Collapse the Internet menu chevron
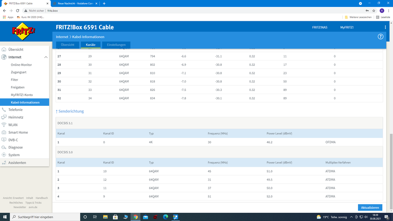393x221 pixels. 46,57
